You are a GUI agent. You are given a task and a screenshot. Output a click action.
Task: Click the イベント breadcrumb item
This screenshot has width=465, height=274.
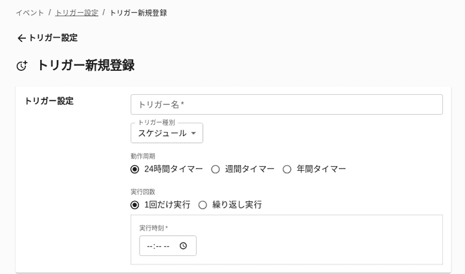[30, 13]
